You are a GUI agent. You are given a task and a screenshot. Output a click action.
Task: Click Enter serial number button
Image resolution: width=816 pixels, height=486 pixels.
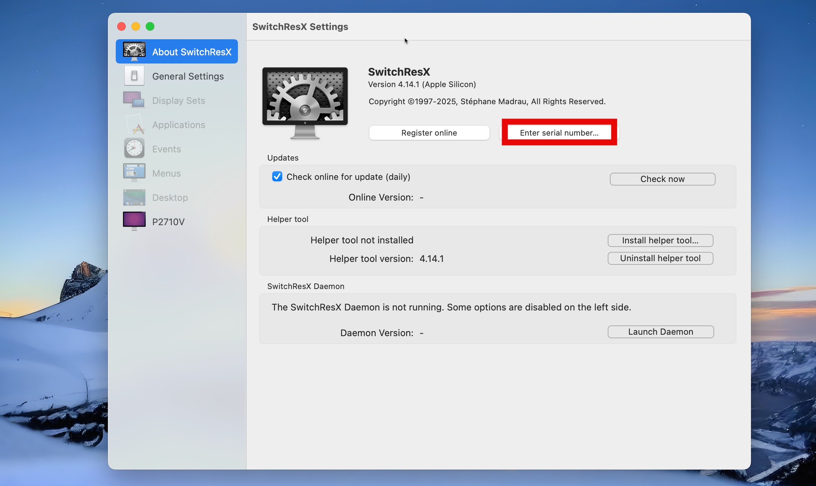559,133
